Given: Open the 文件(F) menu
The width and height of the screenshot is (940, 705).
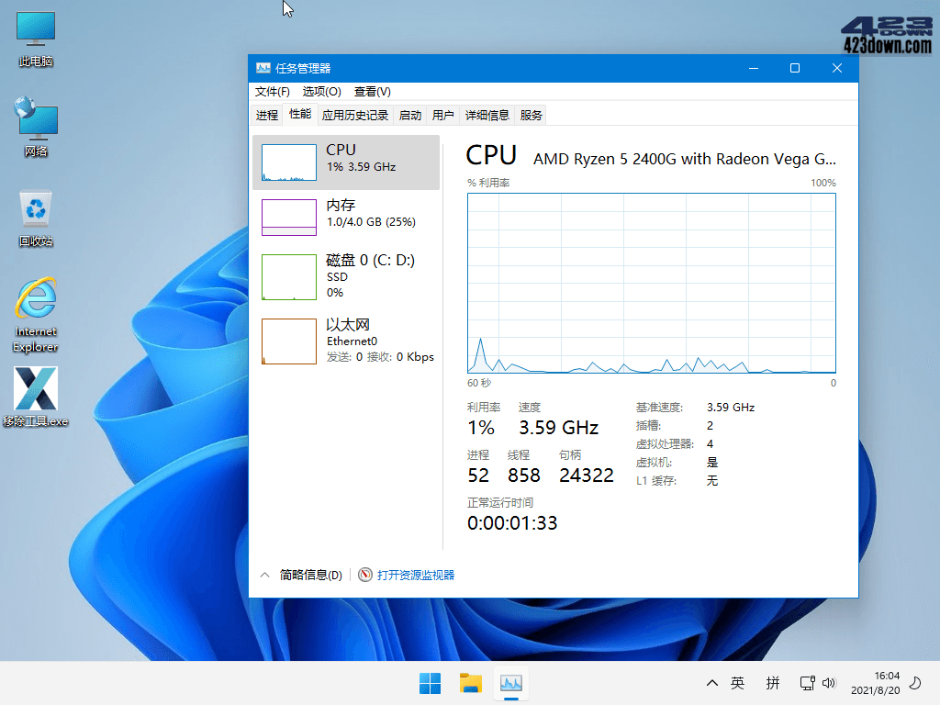Looking at the screenshot, I should (x=272, y=92).
